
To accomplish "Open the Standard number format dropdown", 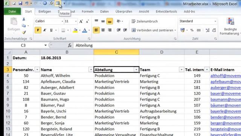I will point(215,21).
